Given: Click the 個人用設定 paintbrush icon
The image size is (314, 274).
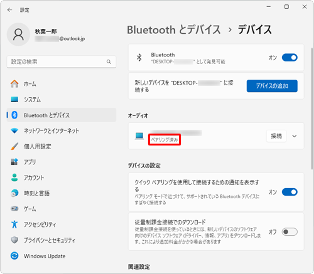Looking at the screenshot, I should (14, 146).
